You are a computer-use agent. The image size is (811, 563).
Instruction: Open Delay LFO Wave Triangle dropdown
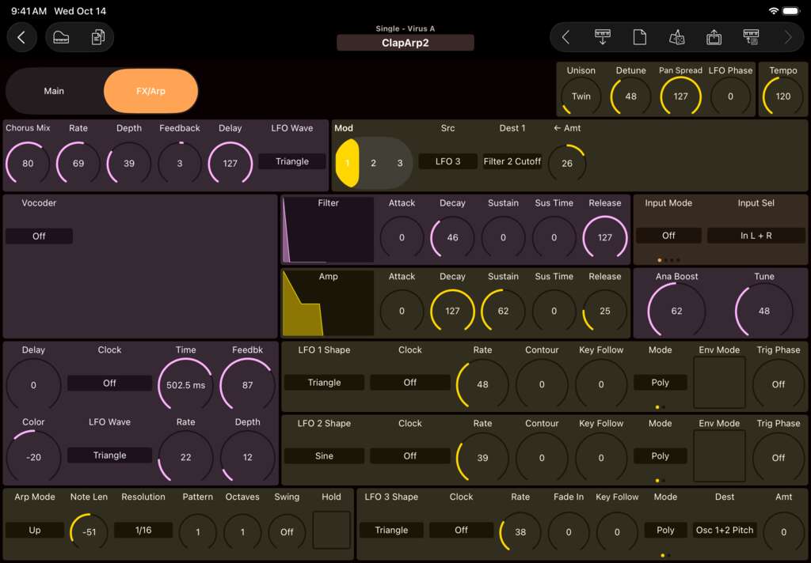pyautogui.click(x=109, y=455)
